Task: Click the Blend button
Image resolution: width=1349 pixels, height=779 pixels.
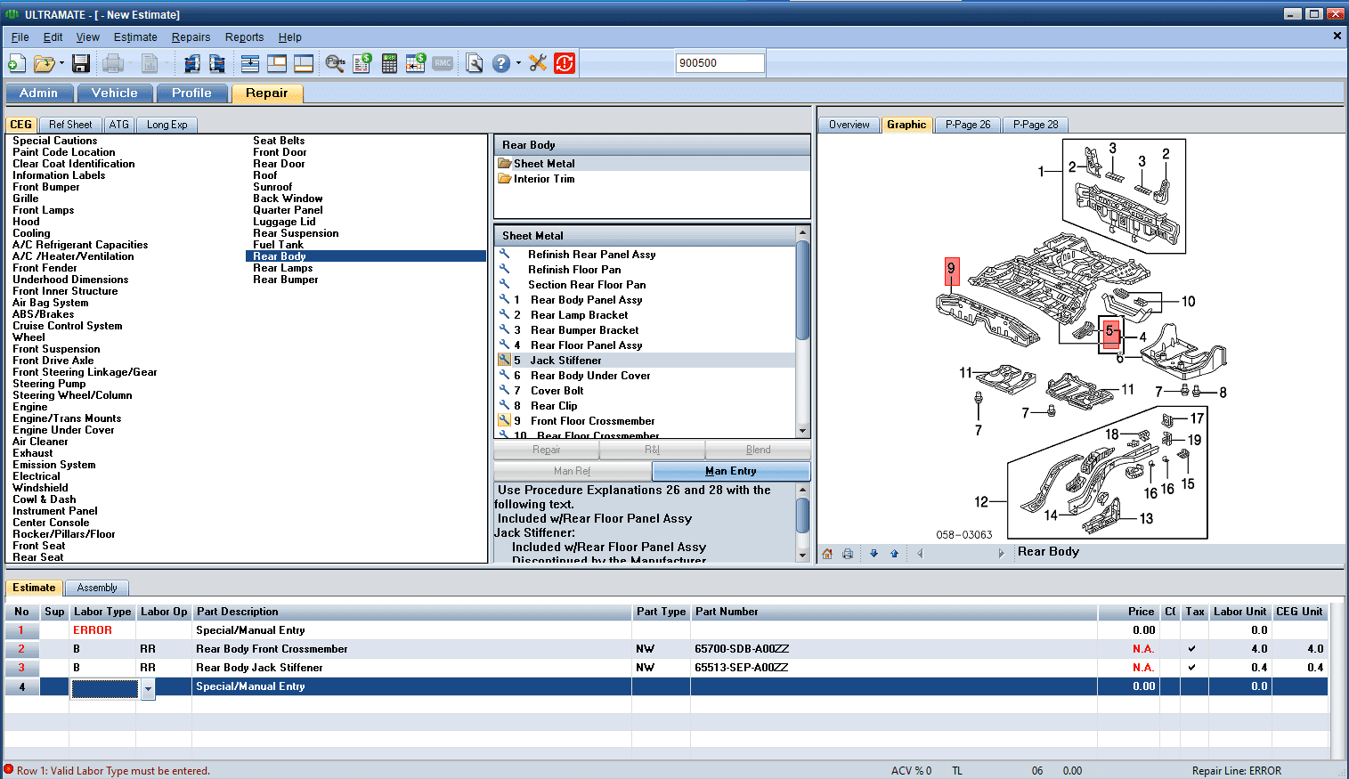Action: coord(757,450)
